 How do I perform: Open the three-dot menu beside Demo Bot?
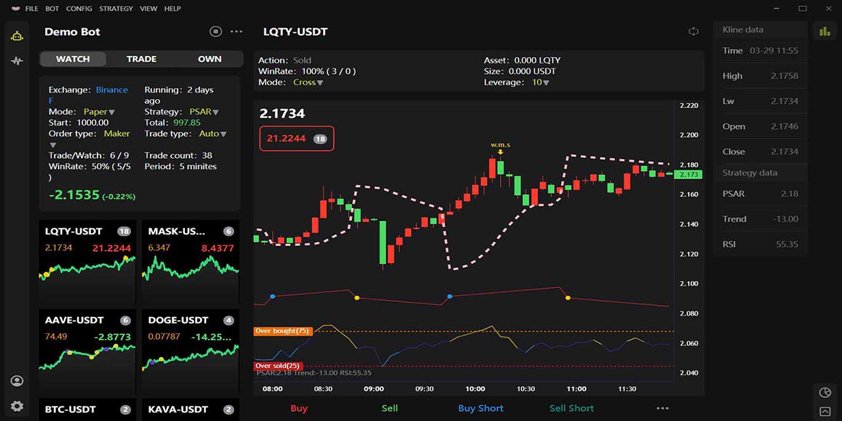click(x=236, y=32)
